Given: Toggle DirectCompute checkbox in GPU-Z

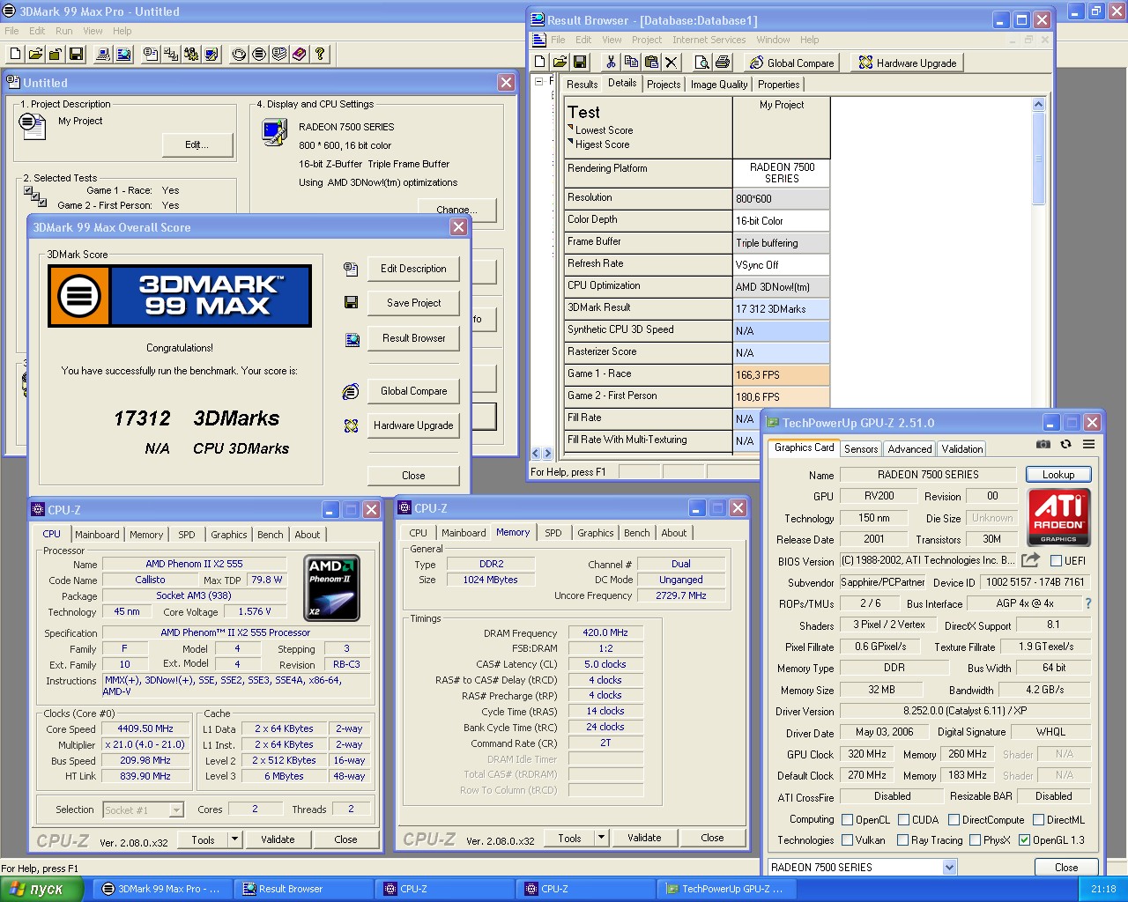Looking at the screenshot, I should click(954, 820).
